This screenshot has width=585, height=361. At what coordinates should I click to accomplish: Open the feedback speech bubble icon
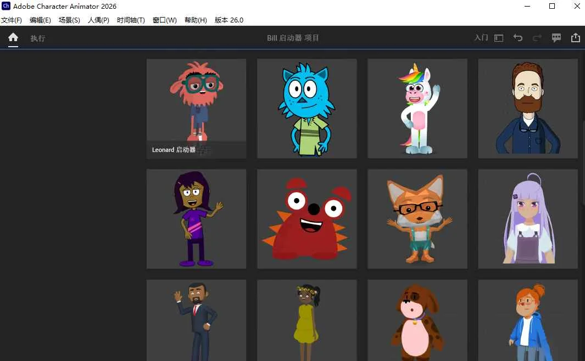(556, 38)
